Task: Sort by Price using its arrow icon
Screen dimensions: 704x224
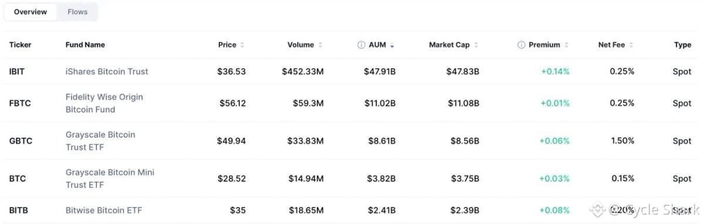Action: click(242, 45)
